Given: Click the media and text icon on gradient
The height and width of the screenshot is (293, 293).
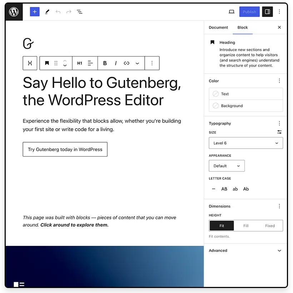Looking at the screenshot, I should pyautogui.click(x=19, y=284).
